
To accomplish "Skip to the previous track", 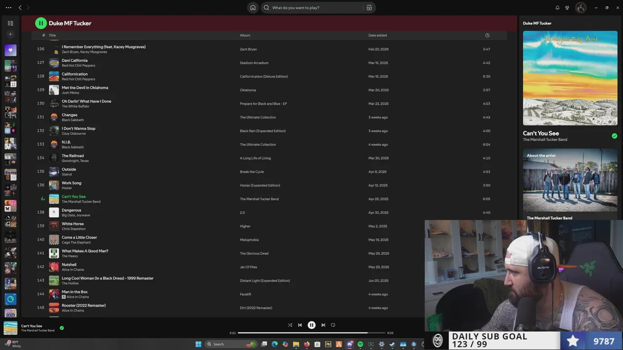I will coord(300,325).
